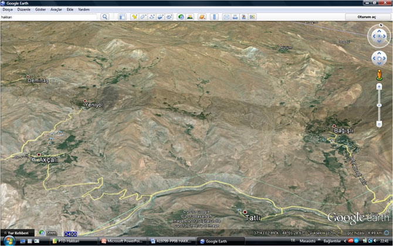Select the add path tool

152,17
